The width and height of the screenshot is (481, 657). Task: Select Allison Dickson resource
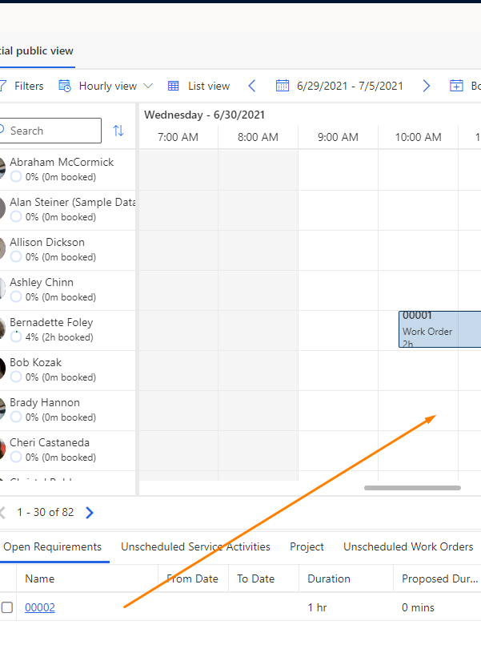click(x=47, y=242)
